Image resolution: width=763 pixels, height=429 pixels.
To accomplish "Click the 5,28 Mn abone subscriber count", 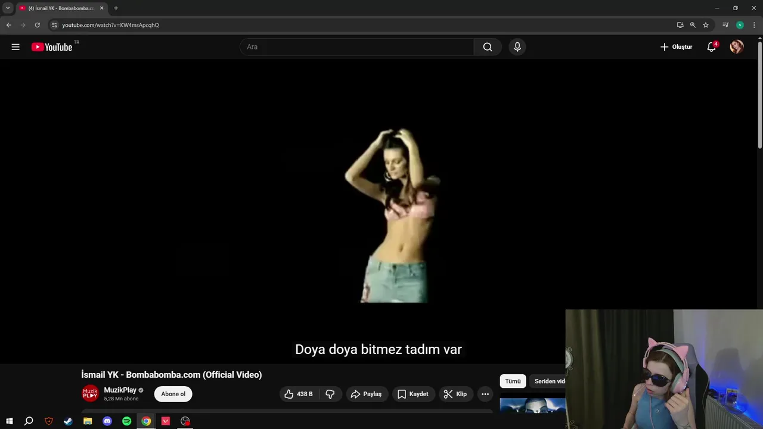I will (x=121, y=399).
